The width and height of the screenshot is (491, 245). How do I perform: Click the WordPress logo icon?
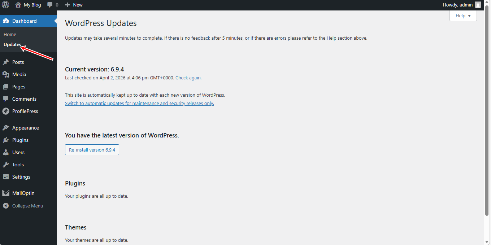[x=5, y=5]
